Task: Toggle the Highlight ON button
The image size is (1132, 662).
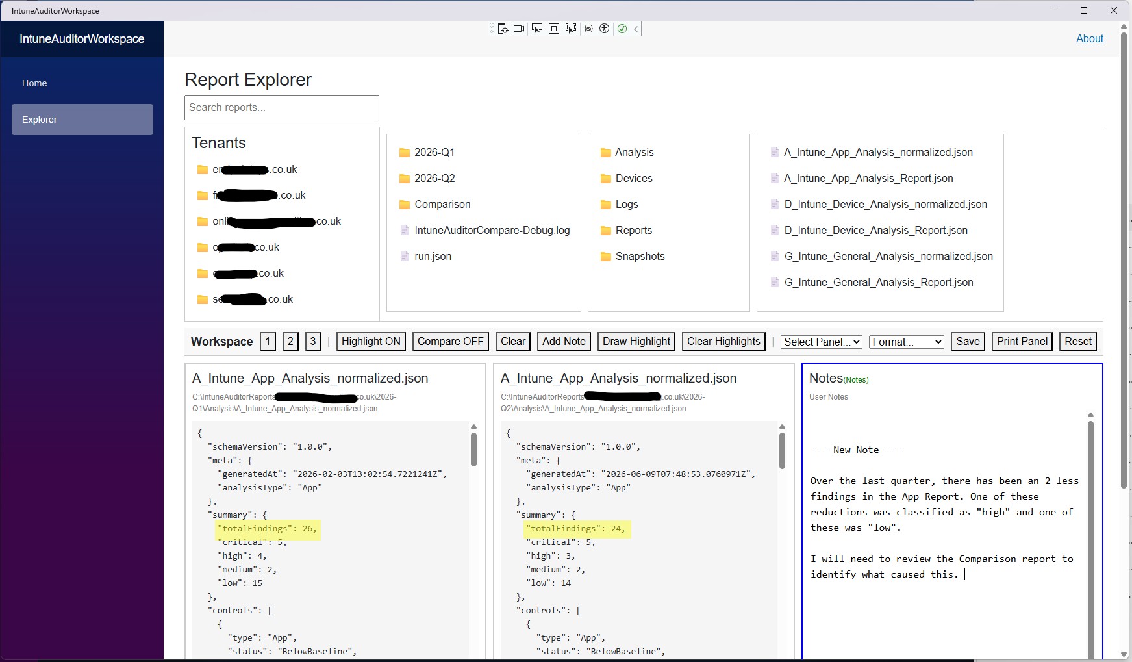Action: point(371,342)
